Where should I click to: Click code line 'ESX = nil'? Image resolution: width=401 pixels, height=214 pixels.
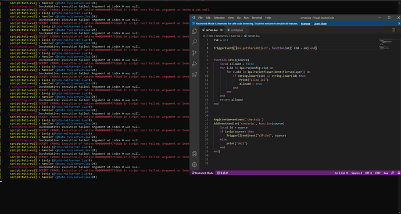221,40
